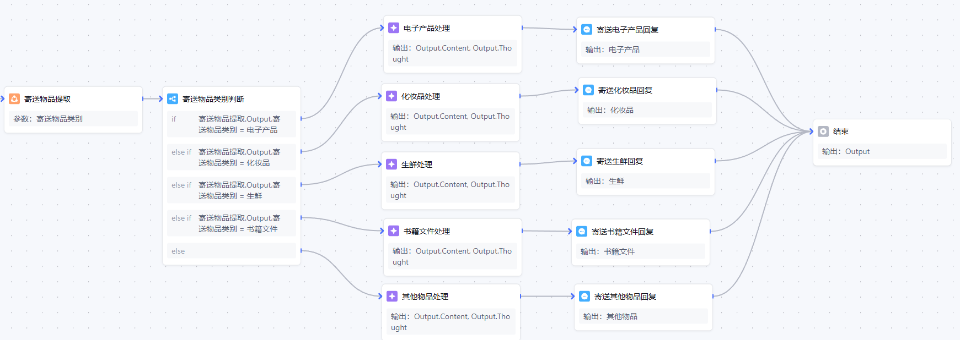
Task: Click 输出：电子产品 in reply node
Action: [x=646, y=50]
